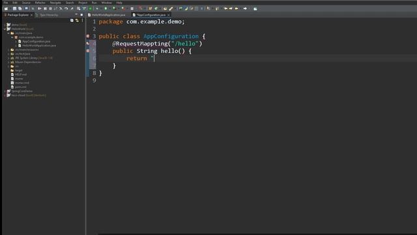Click the error marker on line 3
Viewport: 417px width, 235px height.
click(88, 36)
